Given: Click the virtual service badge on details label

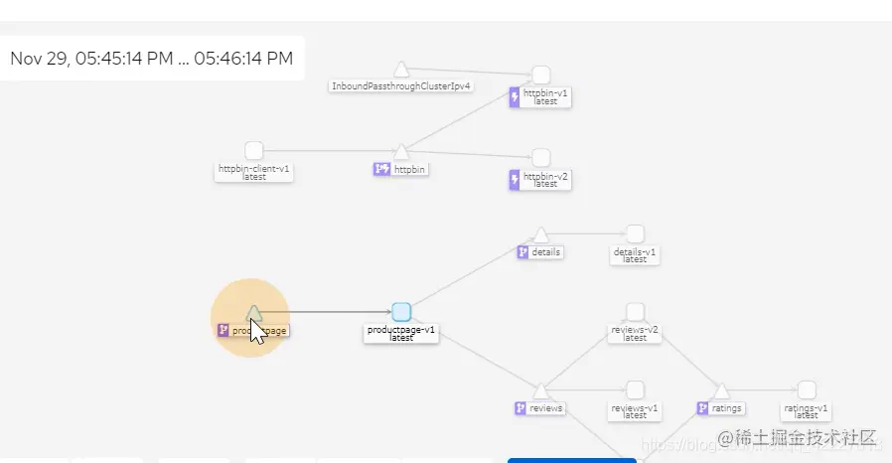Looking at the screenshot, I should [x=522, y=252].
